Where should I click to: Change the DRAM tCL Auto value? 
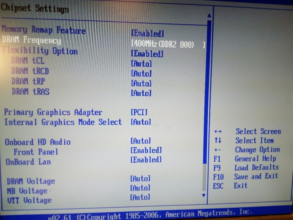(141, 64)
